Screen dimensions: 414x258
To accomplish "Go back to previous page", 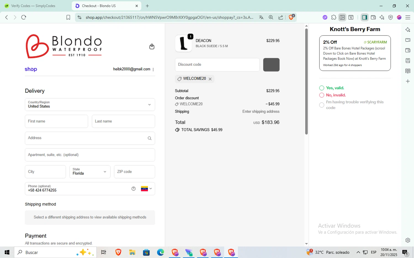I will 7,17.
